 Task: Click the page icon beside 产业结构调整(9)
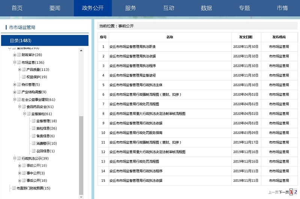point(18,92)
